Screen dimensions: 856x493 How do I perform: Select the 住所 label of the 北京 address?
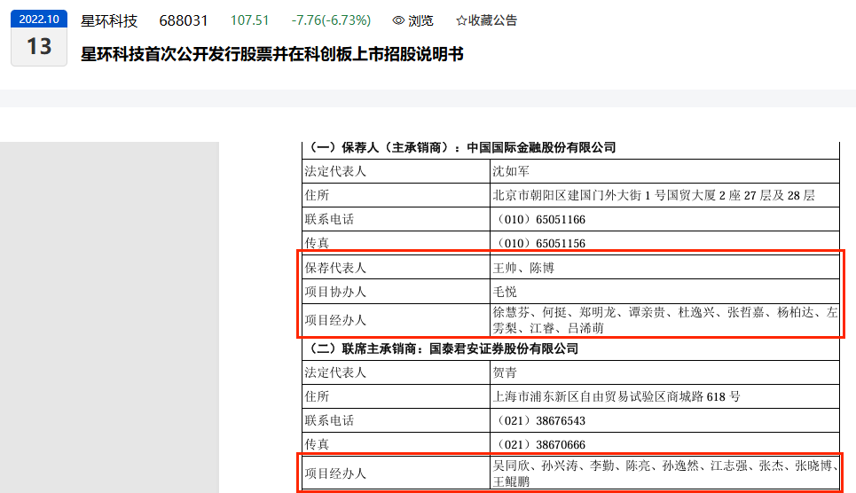(x=317, y=195)
